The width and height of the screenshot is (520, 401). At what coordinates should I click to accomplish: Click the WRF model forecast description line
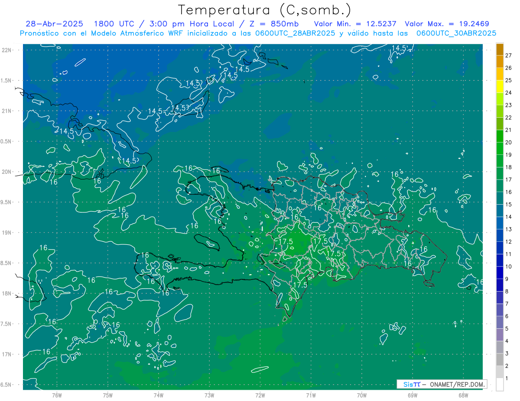coord(258,33)
